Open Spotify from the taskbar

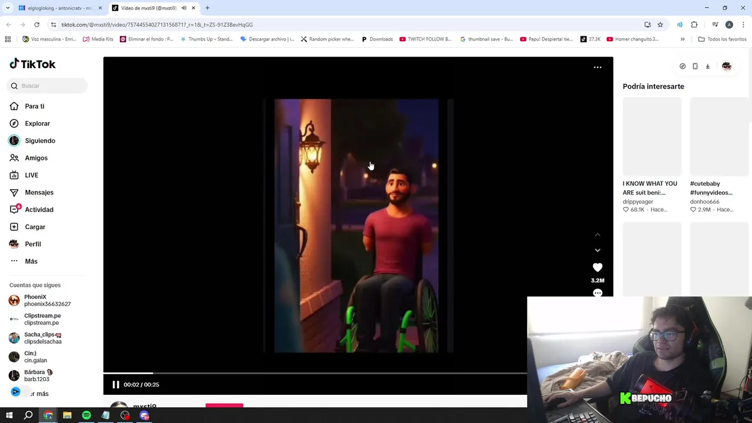pos(86,415)
